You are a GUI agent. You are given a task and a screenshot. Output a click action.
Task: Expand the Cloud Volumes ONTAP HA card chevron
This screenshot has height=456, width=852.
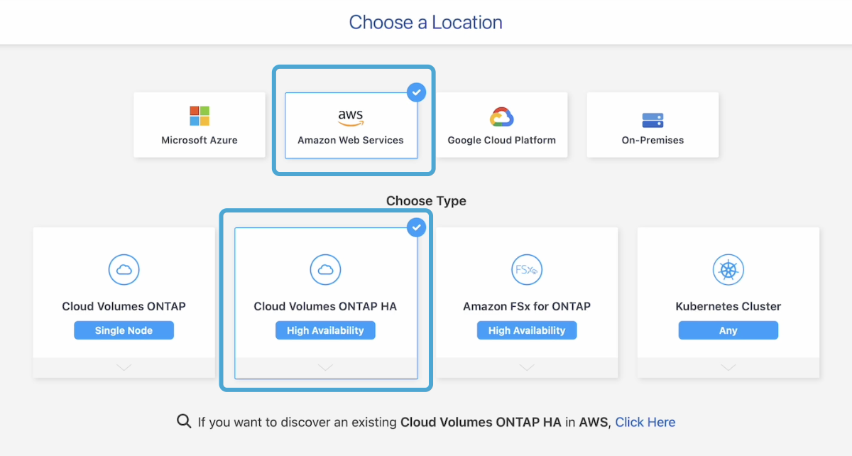pos(325,367)
